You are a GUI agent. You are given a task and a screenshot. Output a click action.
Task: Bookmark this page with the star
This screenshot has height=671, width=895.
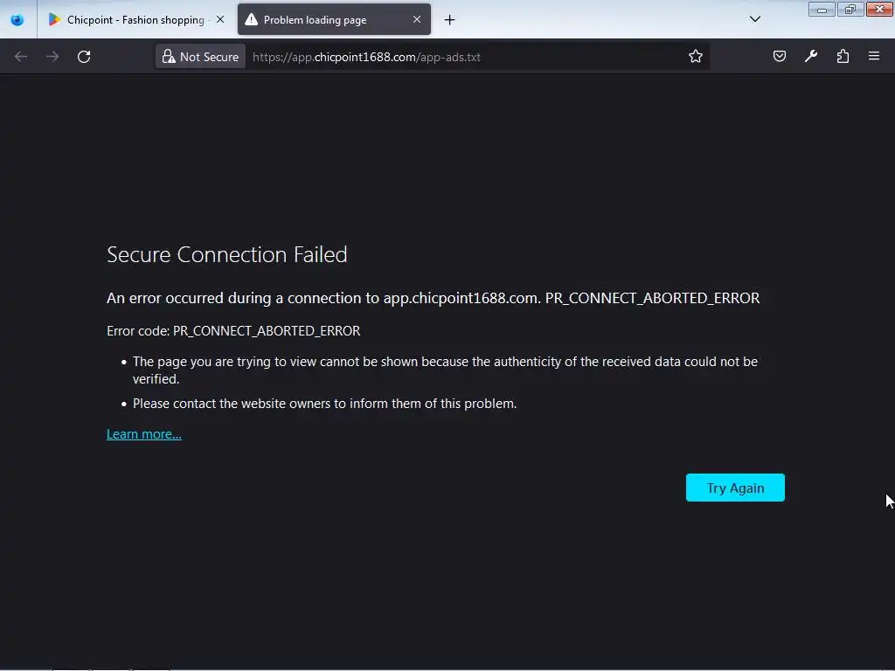coord(696,57)
